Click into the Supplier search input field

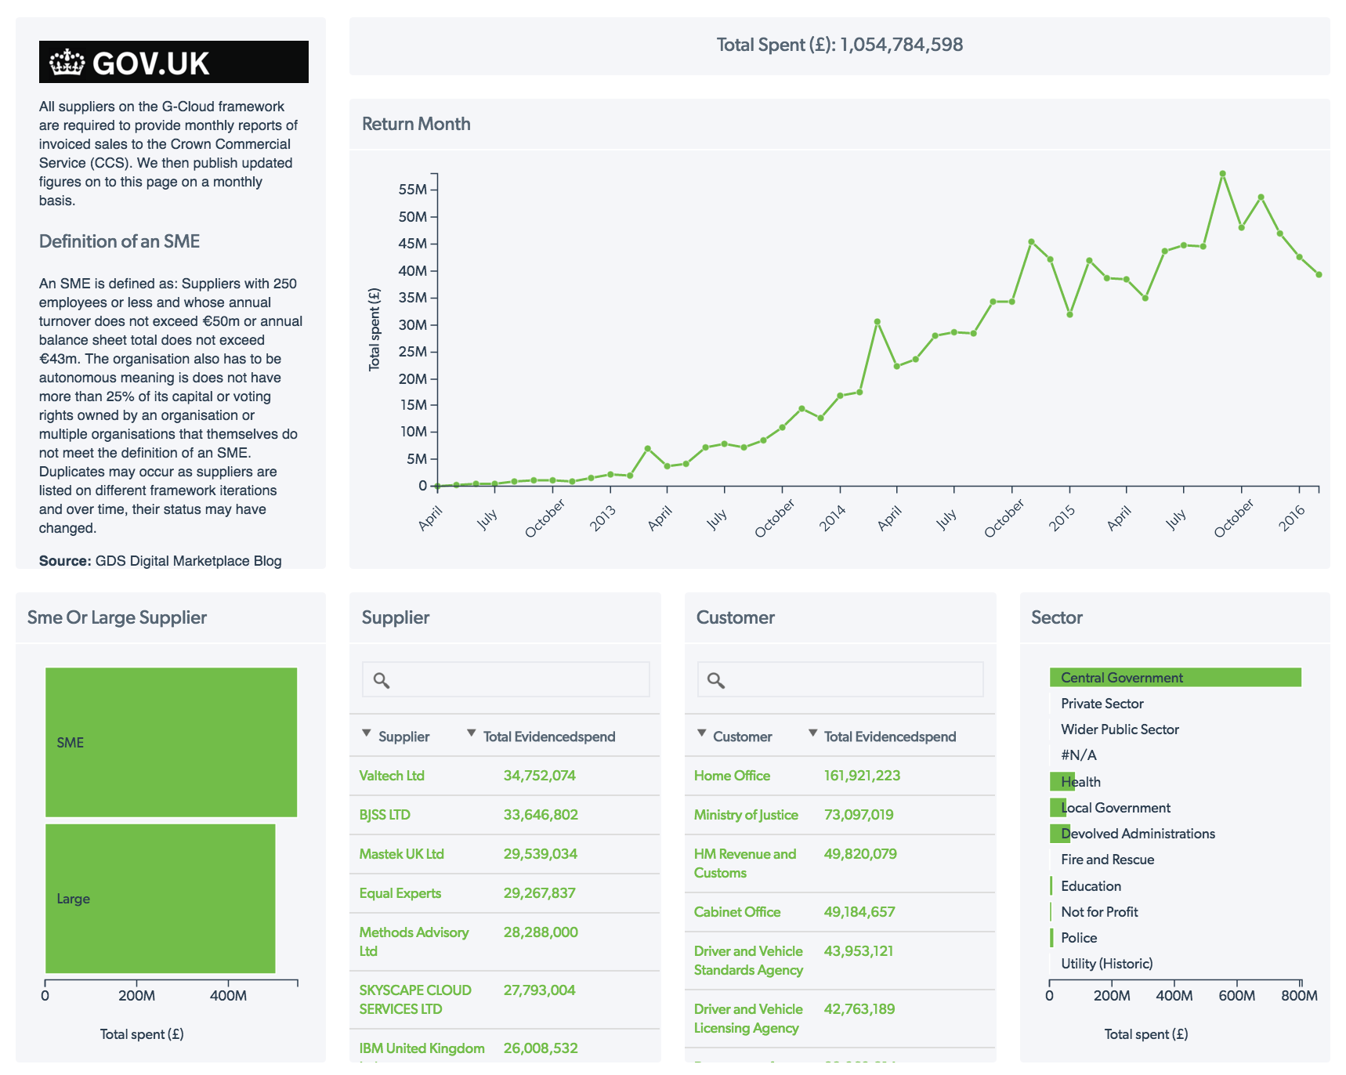(505, 679)
